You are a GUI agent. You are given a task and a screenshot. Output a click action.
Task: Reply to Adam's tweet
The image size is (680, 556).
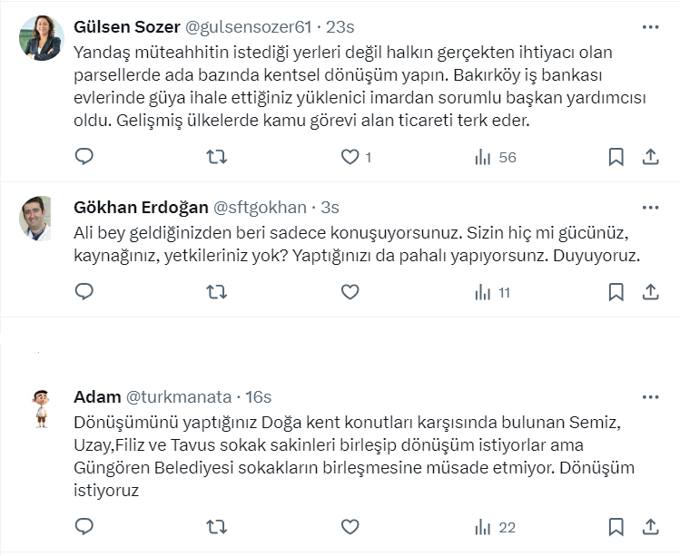tap(84, 527)
